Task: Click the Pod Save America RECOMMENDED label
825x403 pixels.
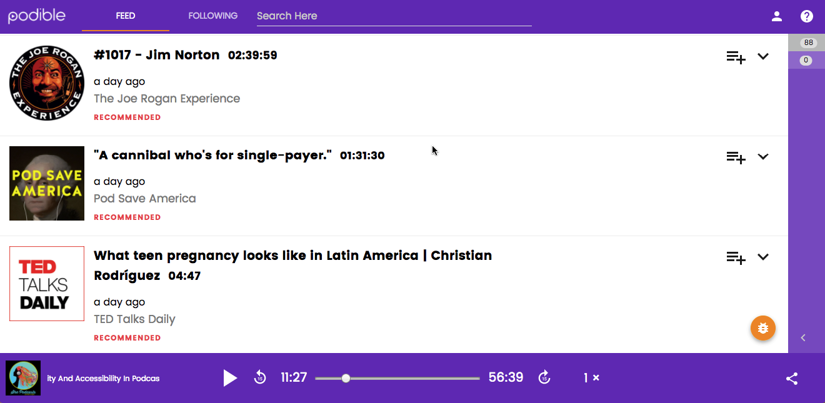Action: coord(127,217)
